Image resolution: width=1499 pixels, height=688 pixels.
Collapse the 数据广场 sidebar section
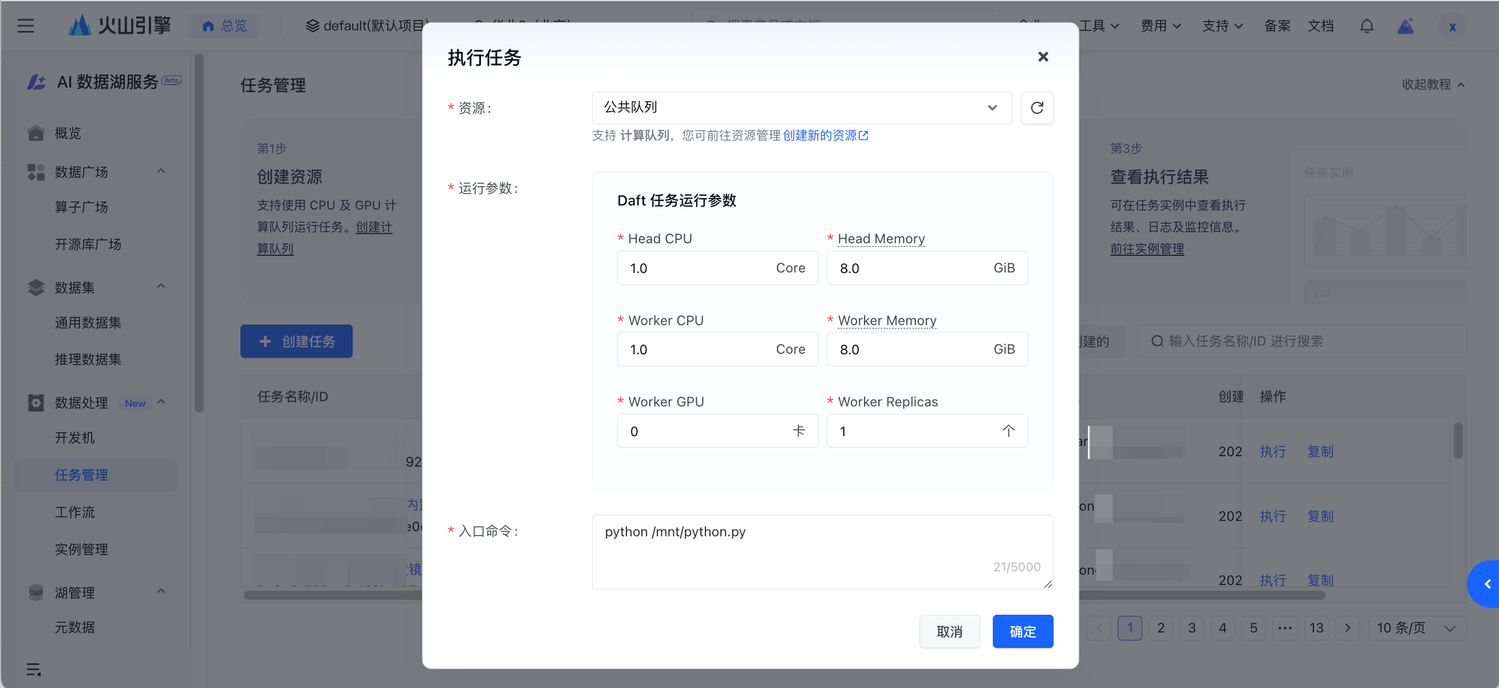coord(161,171)
